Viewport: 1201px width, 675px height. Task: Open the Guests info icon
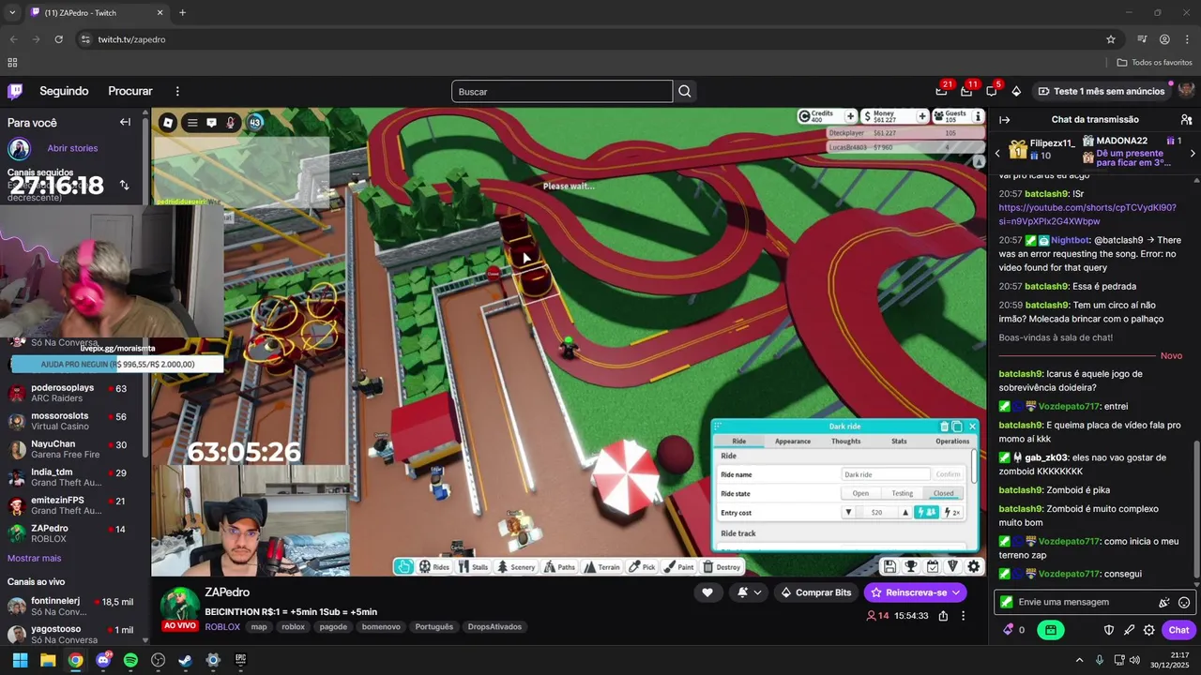point(979,116)
